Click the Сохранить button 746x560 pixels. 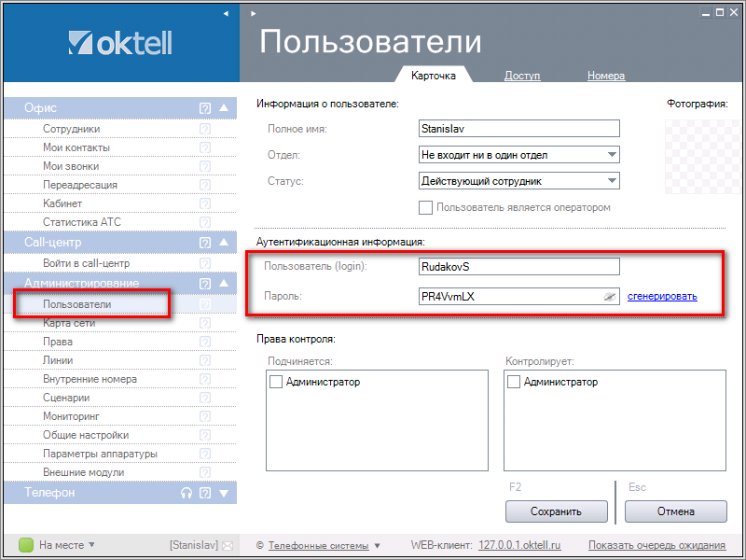click(x=556, y=511)
